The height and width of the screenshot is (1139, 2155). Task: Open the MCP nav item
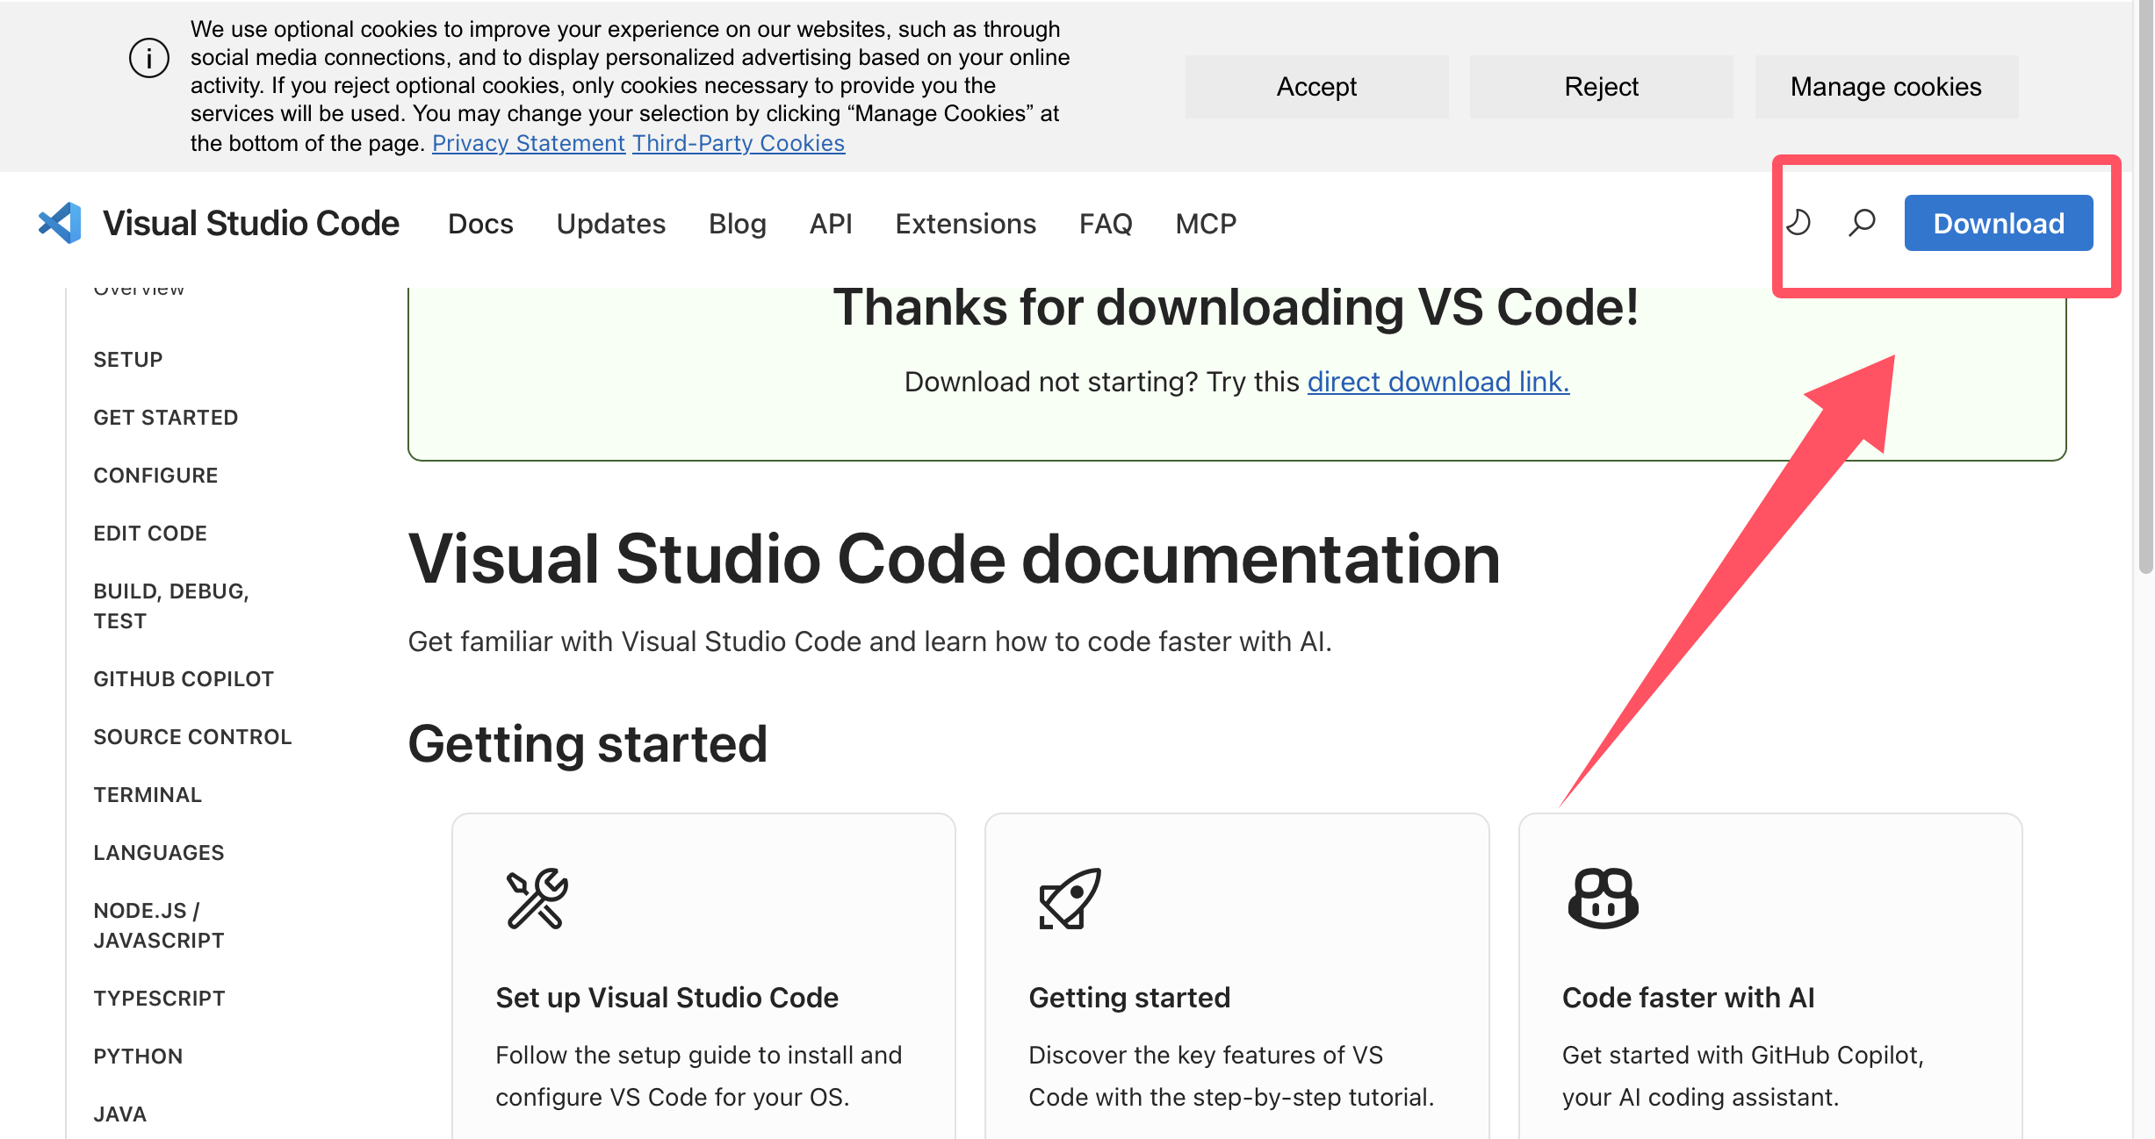[x=1206, y=224]
